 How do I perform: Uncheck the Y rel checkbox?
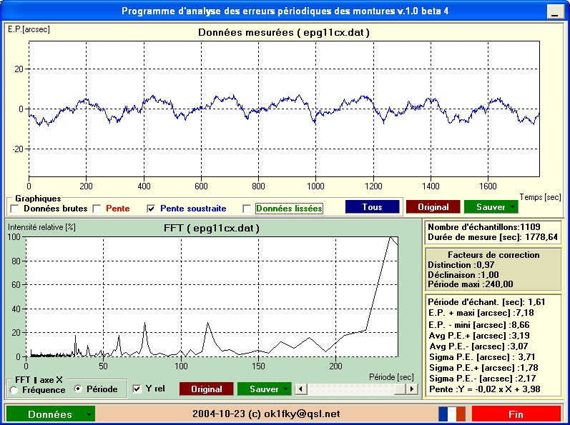[x=137, y=389]
